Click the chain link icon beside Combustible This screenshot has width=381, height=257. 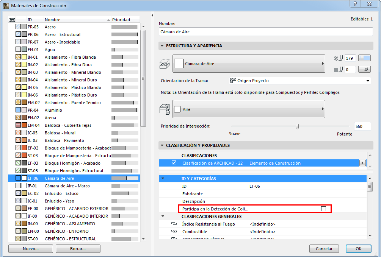(174, 231)
